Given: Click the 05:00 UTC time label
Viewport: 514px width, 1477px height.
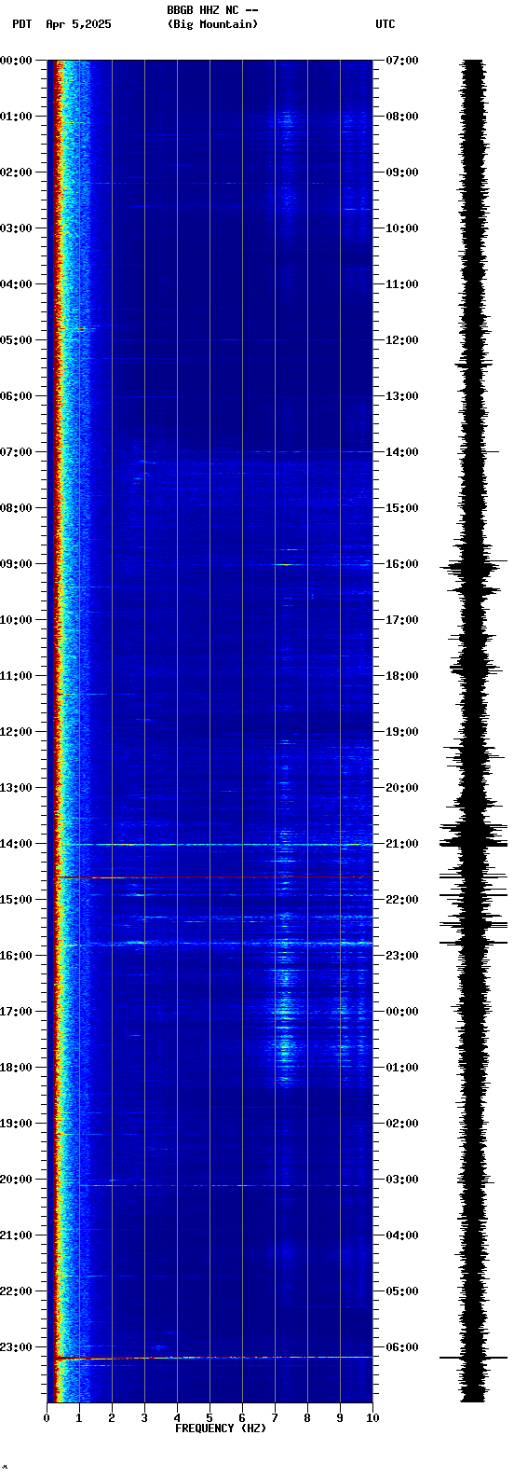Looking at the screenshot, I should [x=402, y=1291].
